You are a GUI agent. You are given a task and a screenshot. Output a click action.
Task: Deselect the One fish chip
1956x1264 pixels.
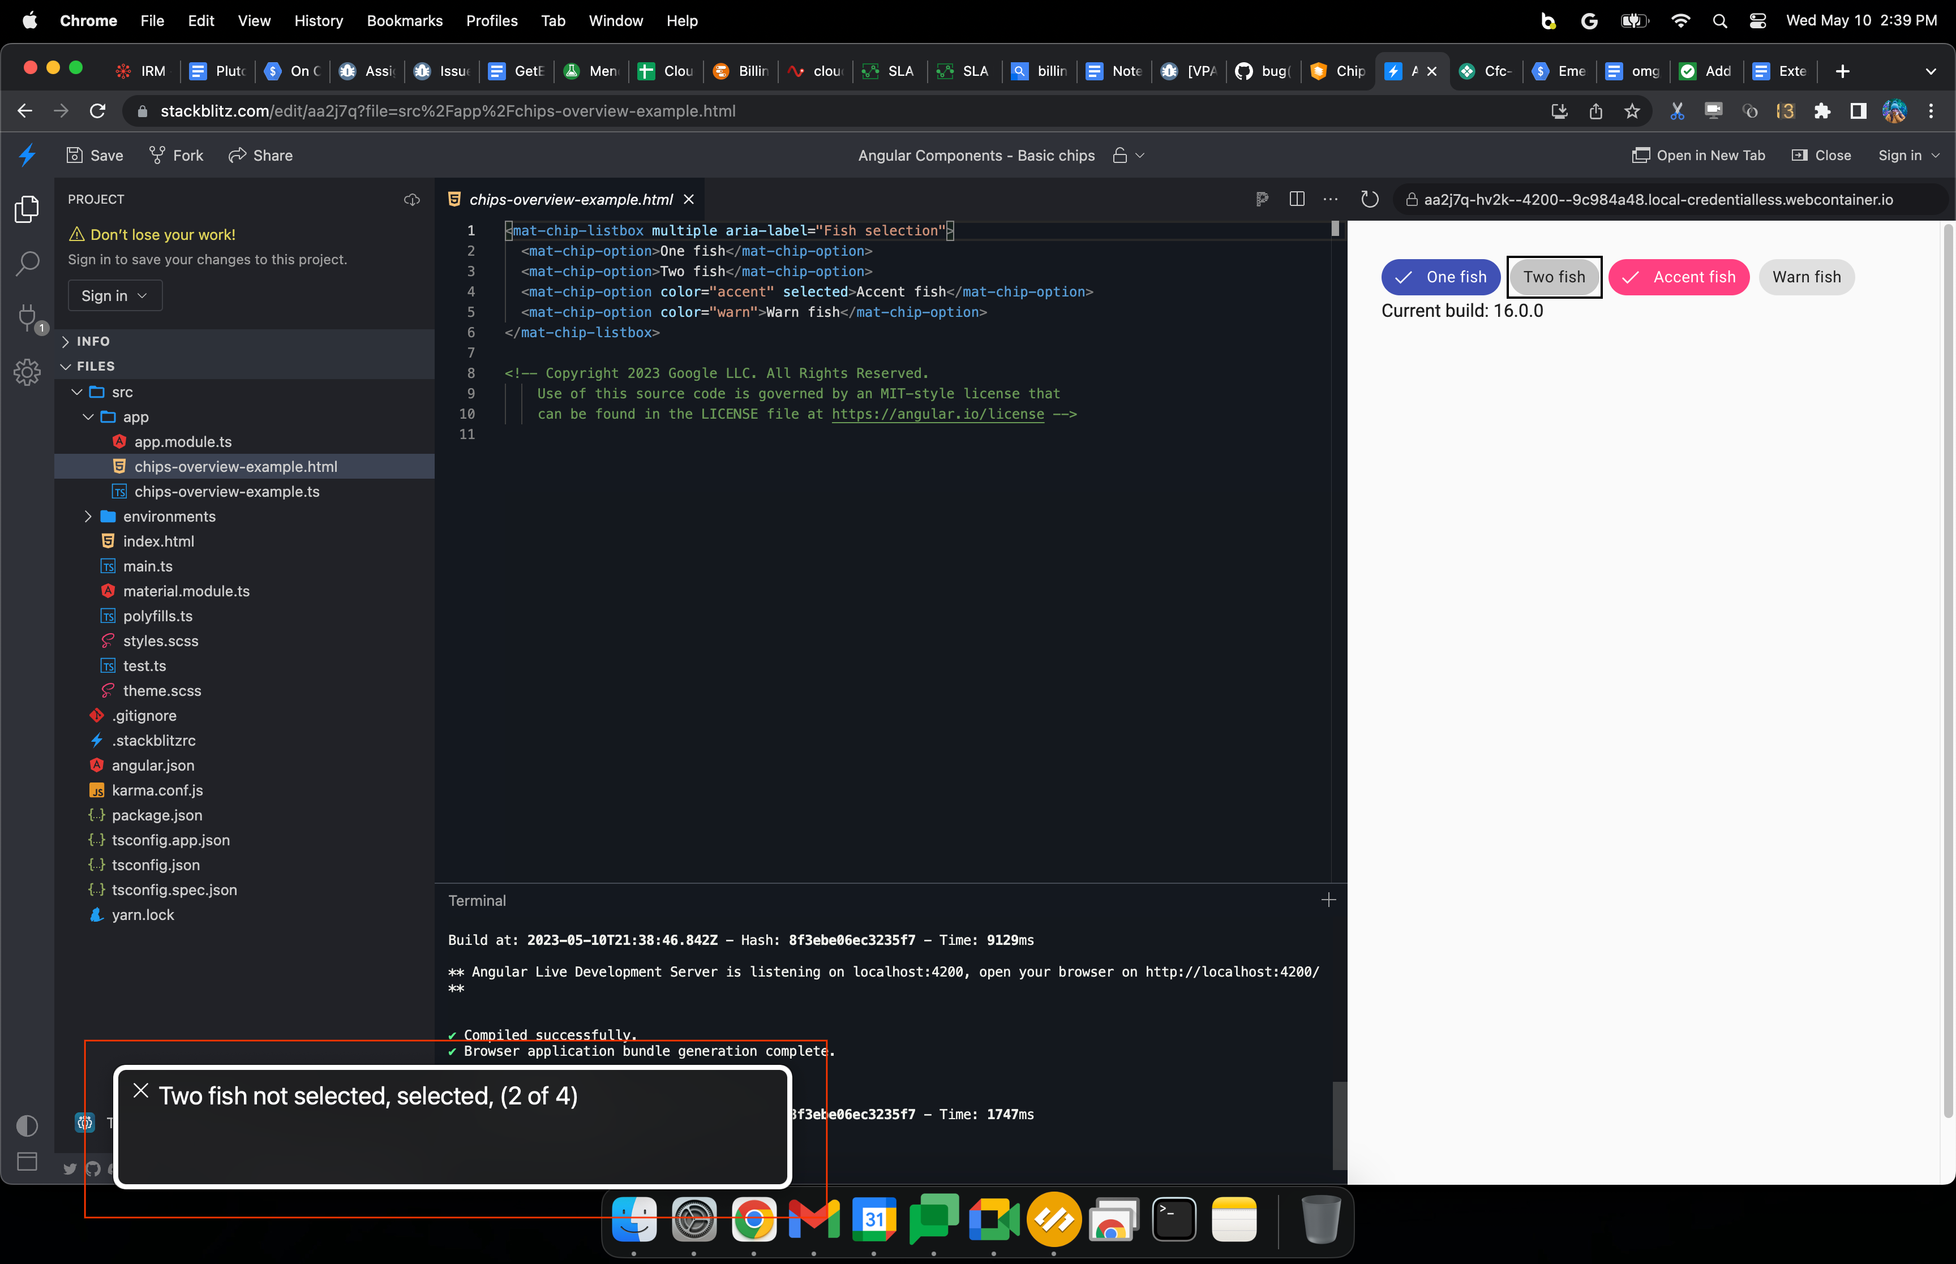point(1440,277)
